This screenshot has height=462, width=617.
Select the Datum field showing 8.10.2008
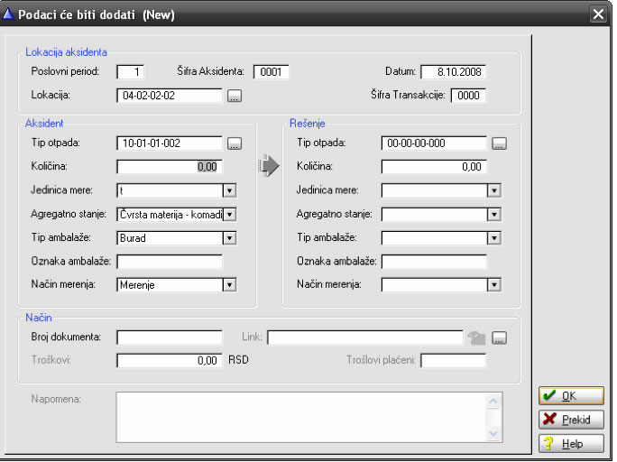click(x=453, y=71)
